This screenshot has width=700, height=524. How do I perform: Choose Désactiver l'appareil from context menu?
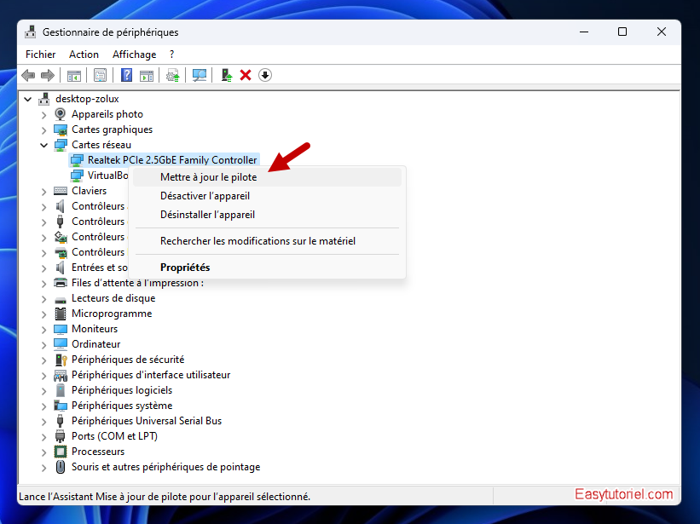point(267,196)
